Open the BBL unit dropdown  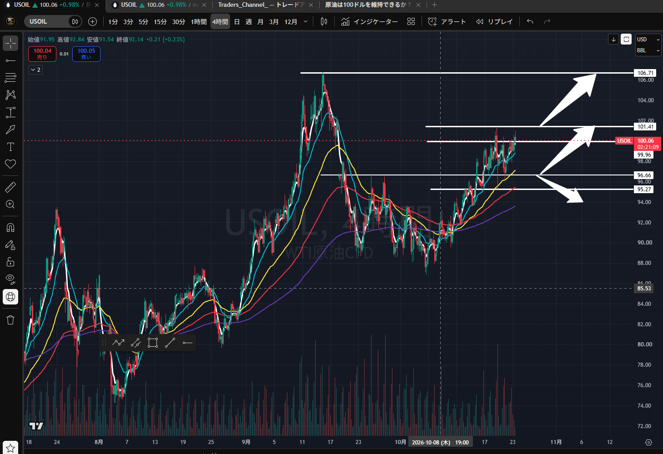(648, 50)
